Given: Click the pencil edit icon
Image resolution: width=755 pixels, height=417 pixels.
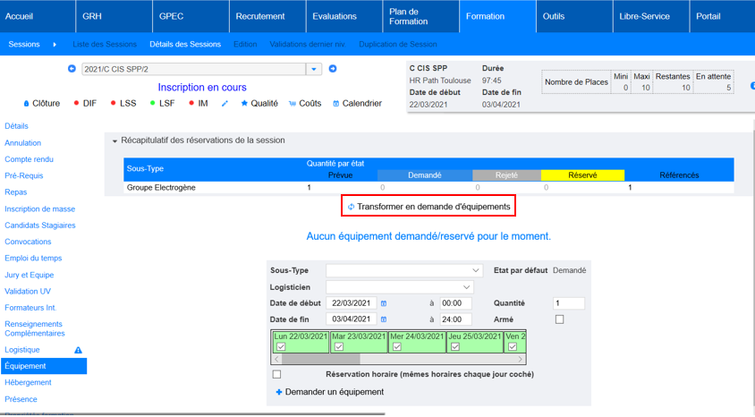Looking at the screenshot, I should coord(225,104).
